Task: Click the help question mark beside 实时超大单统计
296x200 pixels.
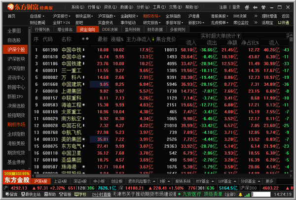Action: click(239, 36)
